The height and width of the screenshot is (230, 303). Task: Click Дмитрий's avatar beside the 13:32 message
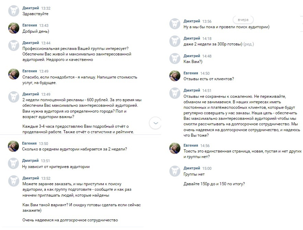(14, 11)
